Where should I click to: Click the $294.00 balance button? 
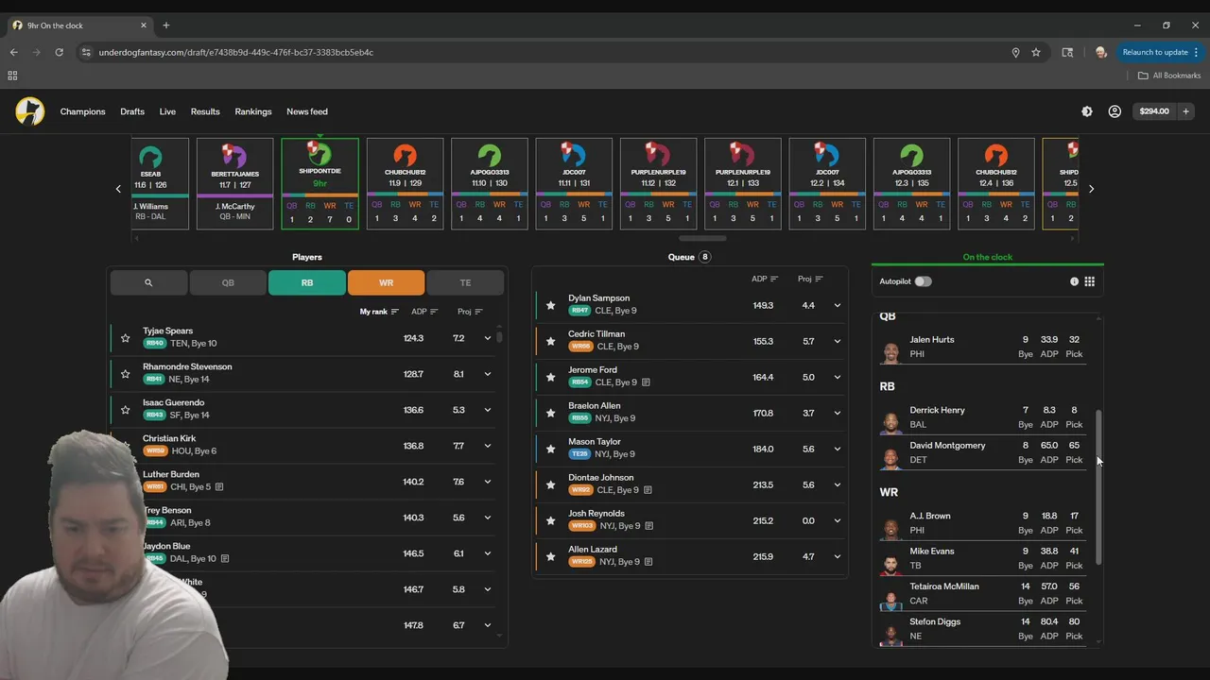tap(1154, 111)
